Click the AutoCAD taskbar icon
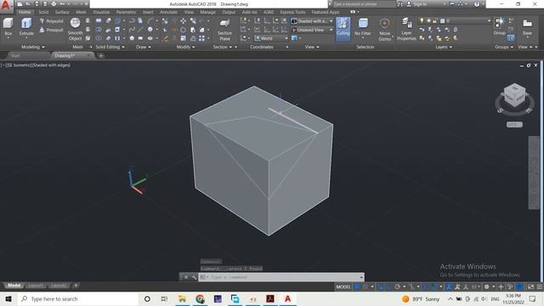Screen dimensions: 544x306 click(287, 299)
